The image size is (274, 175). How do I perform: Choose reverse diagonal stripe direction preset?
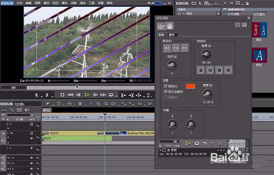[228, 70]
